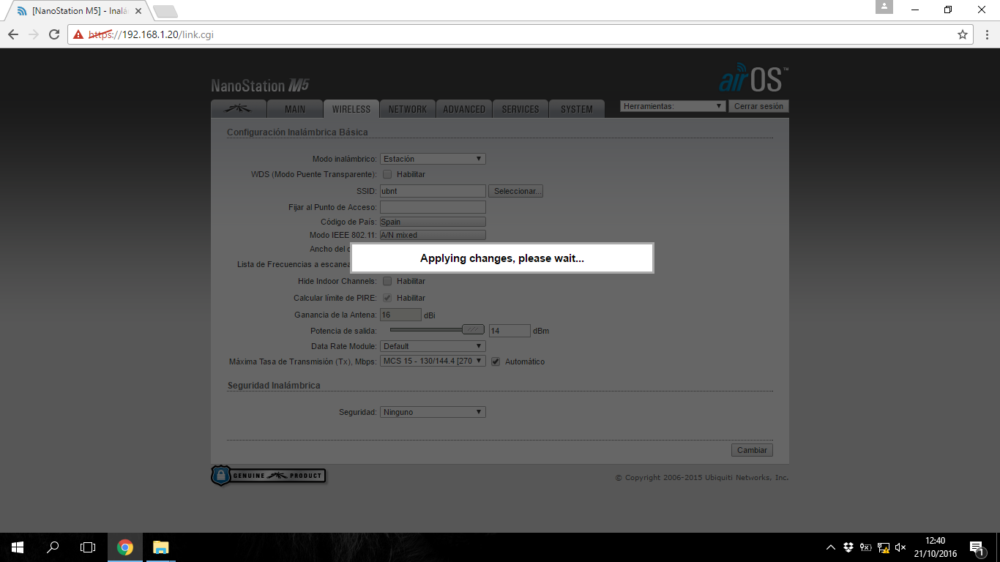Open the Action Center notifications icon
The width and height of the screenshot is (1000, 562).
coord(976,547)
